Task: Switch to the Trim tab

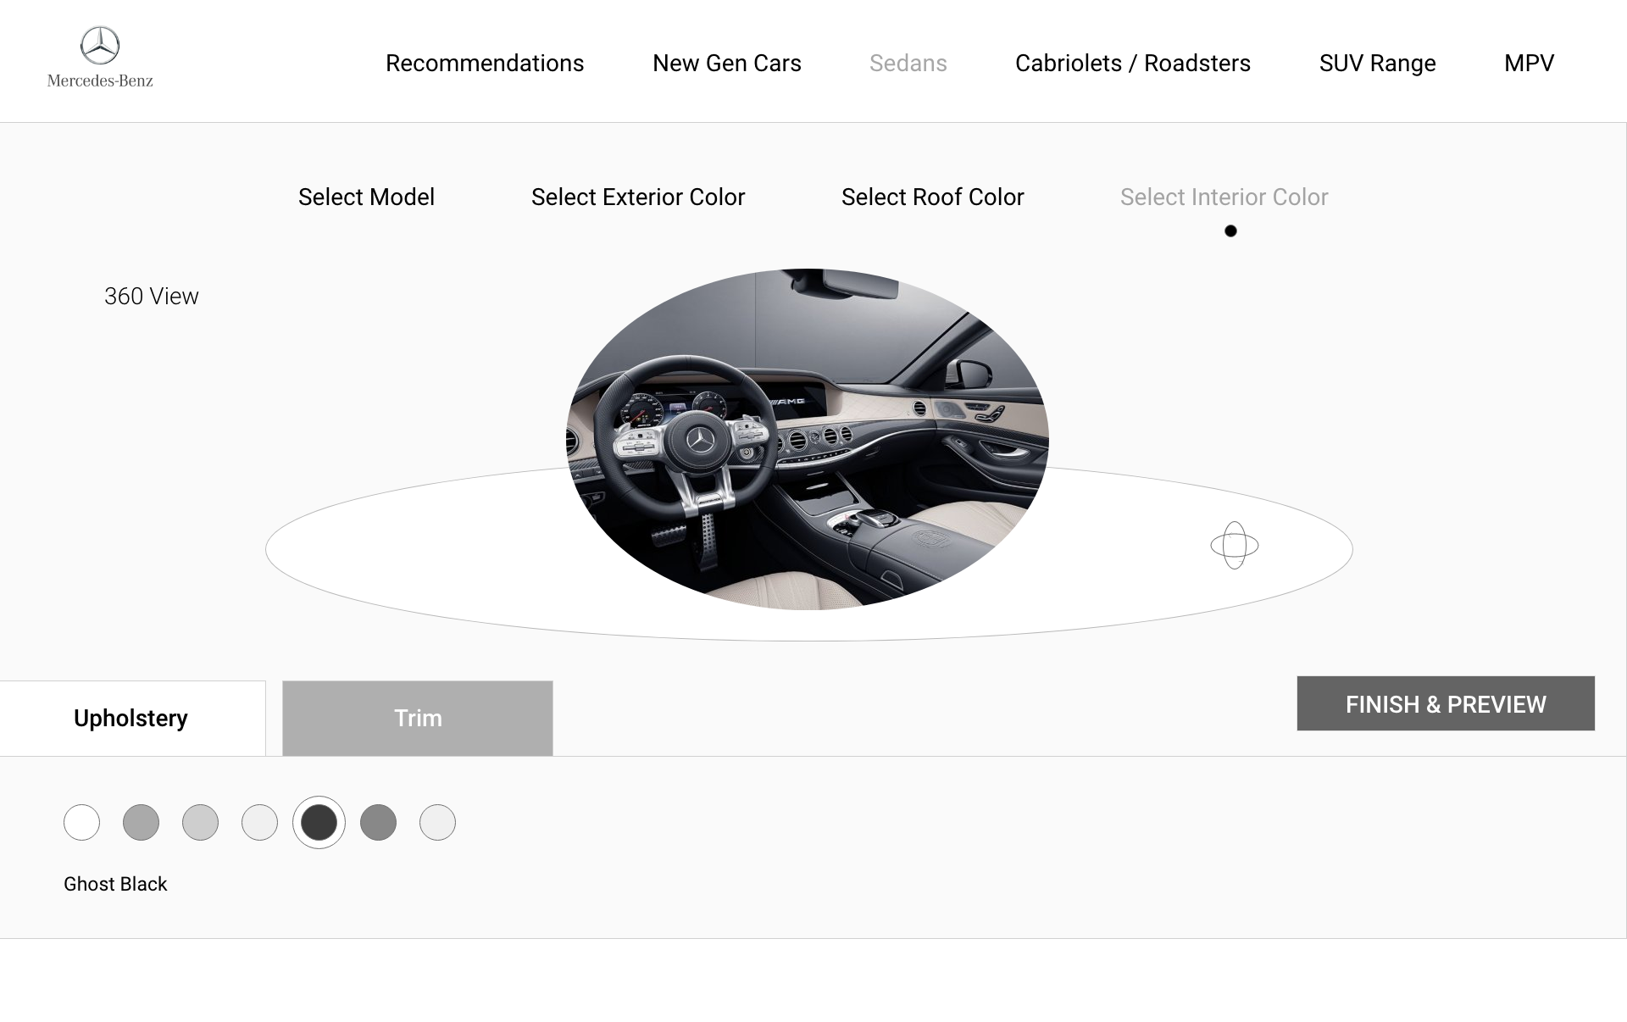Action: coord(417,718)
